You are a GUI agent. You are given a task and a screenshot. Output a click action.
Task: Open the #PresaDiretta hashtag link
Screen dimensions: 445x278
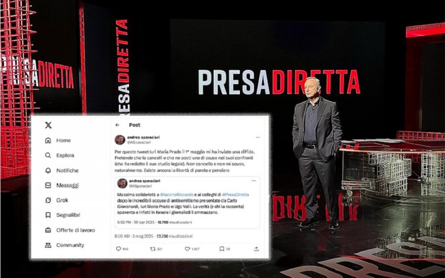coord(235,194)
